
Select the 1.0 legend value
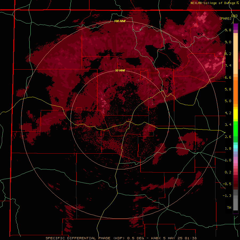click(x=228, y=160)
